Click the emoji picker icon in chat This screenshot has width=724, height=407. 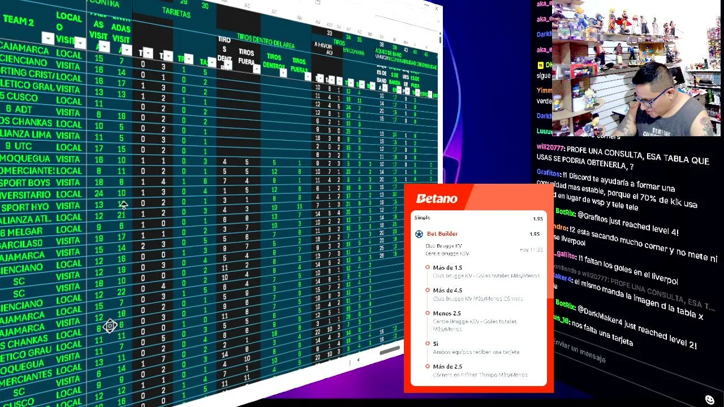tap(710, 400)
